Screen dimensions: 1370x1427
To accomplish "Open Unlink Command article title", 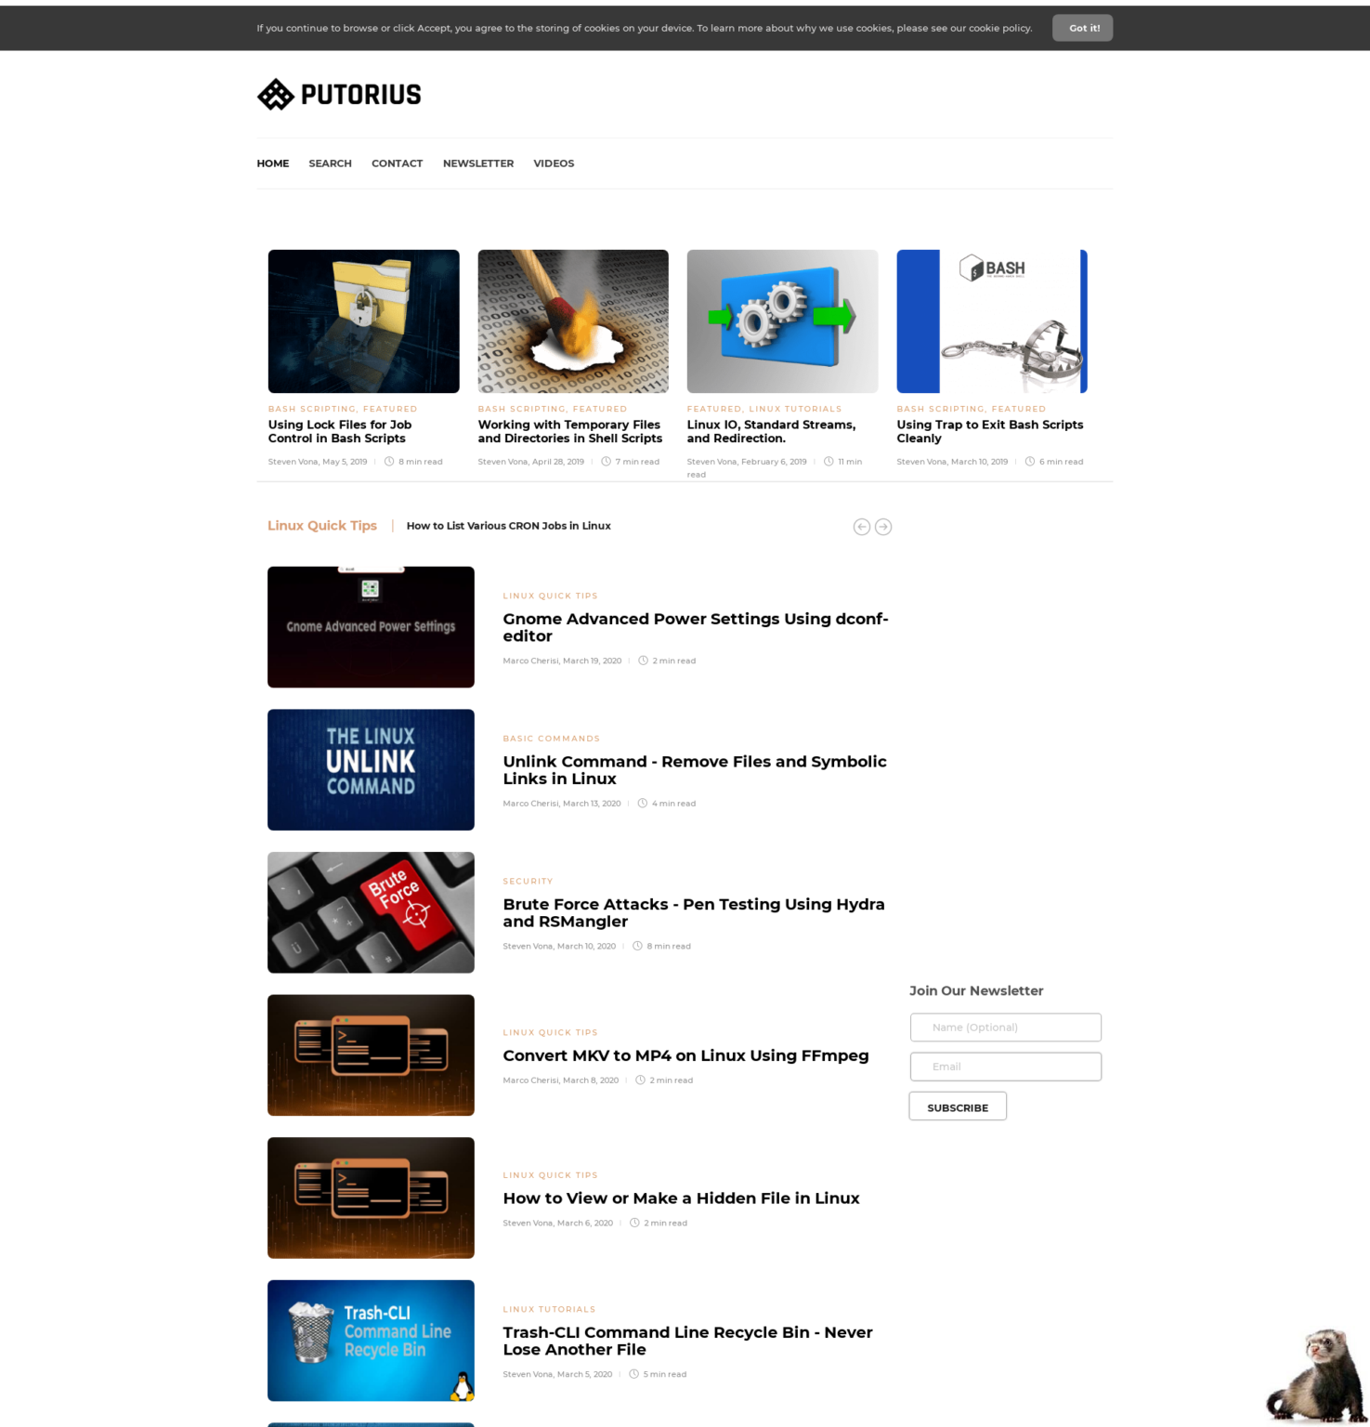I will pos(695,770).
